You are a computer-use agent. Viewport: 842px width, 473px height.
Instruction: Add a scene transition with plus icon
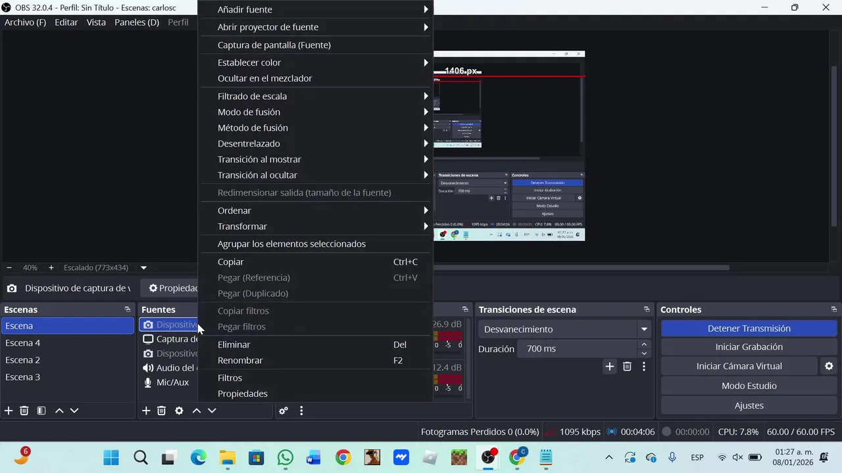[610, 367]
